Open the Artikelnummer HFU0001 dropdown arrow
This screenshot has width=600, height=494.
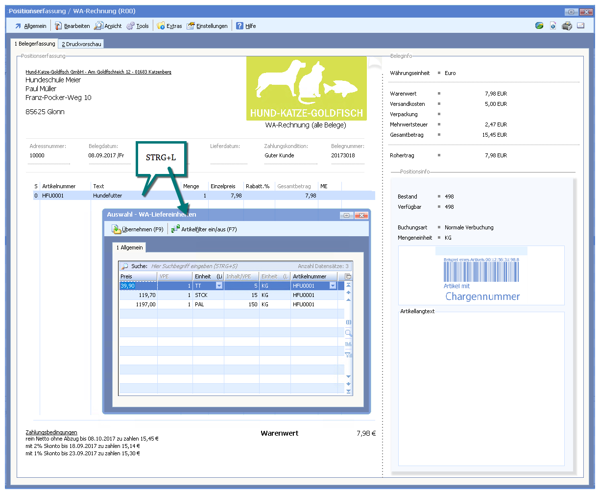tap(333, 286)
